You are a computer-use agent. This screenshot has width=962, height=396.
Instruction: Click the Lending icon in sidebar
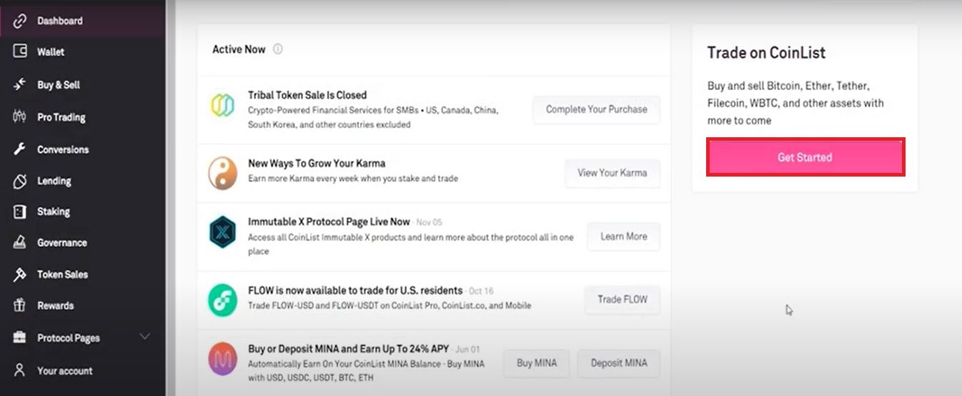tap(20, 182)
